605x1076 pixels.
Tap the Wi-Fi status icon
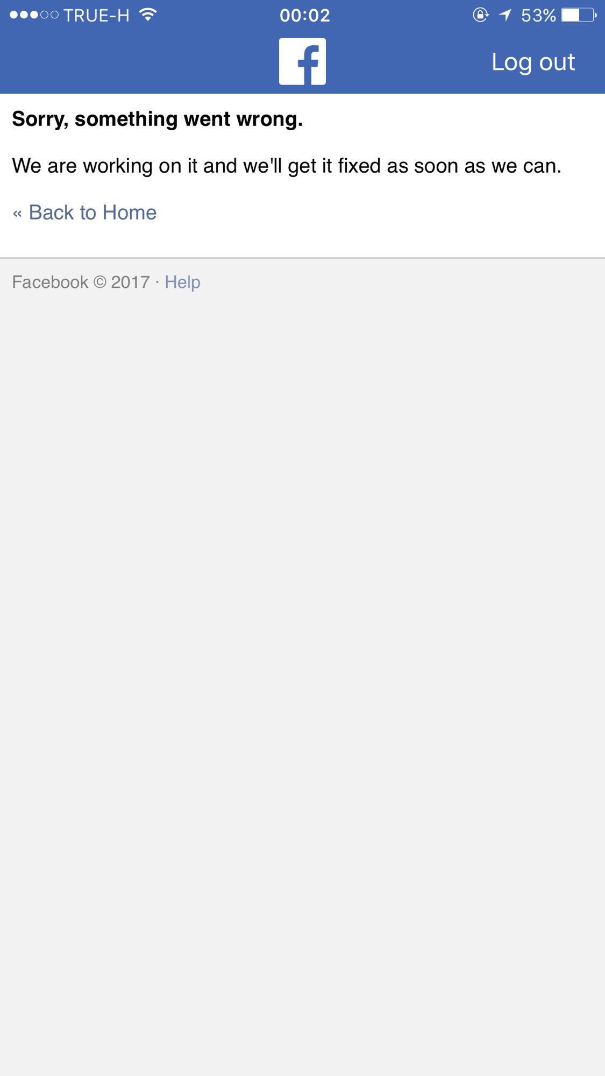click(x=147, y=15)
